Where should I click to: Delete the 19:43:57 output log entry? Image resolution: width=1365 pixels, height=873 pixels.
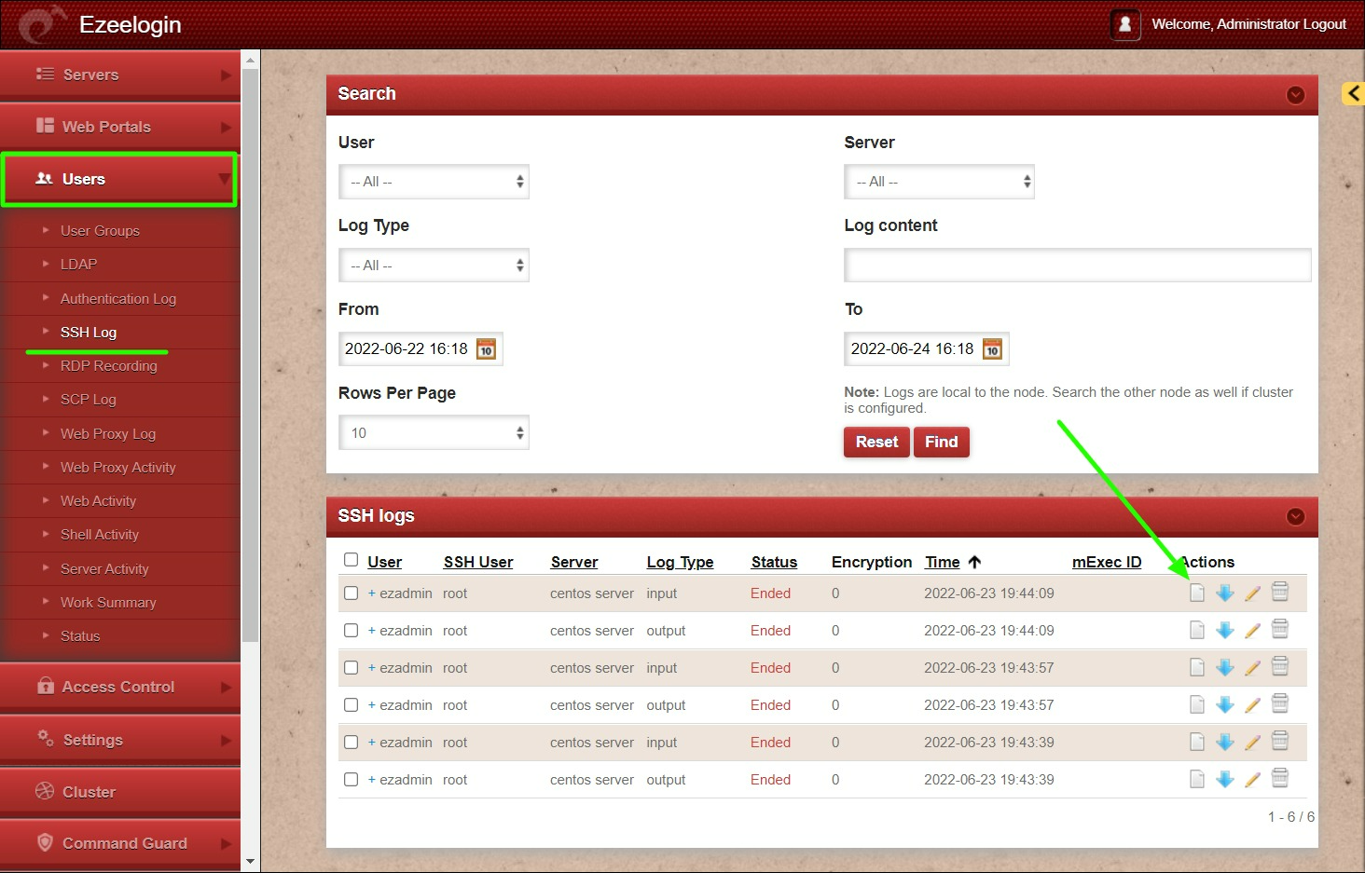point(1280,703)
